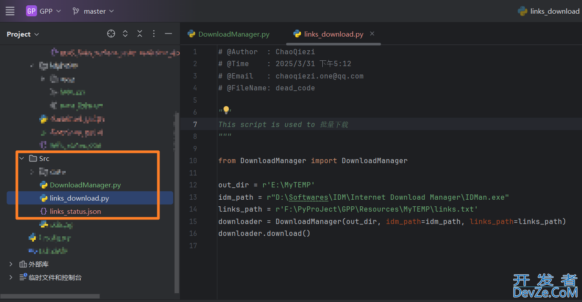Click the email 'chaoqiezi.one@qq.com' in the comment
This screenshot has height=302, width=582.
[x=320, y=76]
